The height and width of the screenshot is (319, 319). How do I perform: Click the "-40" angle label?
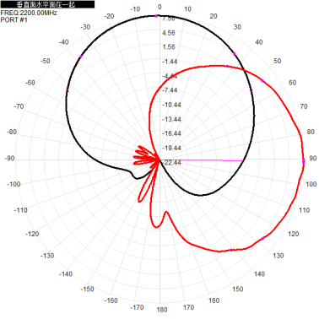[63, 42]
